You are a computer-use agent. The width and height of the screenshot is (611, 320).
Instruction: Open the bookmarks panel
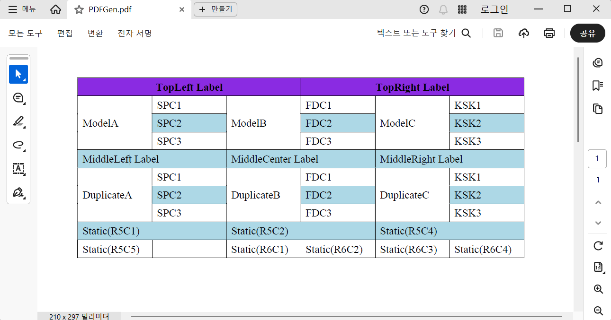click(598, 86)
